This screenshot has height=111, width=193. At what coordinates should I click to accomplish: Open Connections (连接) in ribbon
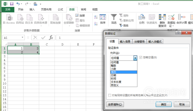[x=80, y=16]
